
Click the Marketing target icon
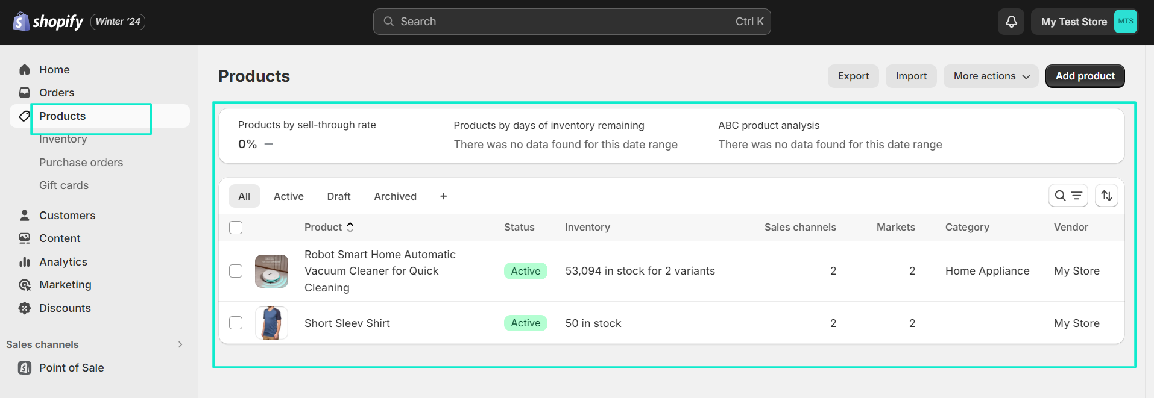(x=25, y=284)
